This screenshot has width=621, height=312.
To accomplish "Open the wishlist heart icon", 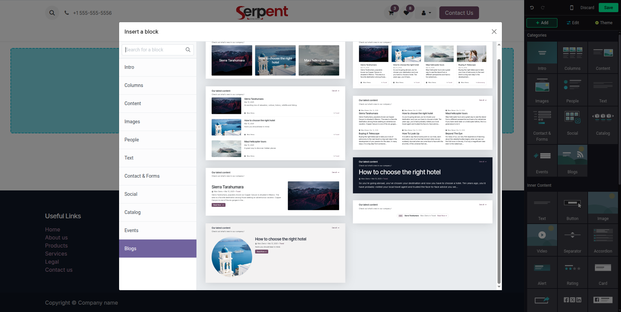I will tap(406, 13).
